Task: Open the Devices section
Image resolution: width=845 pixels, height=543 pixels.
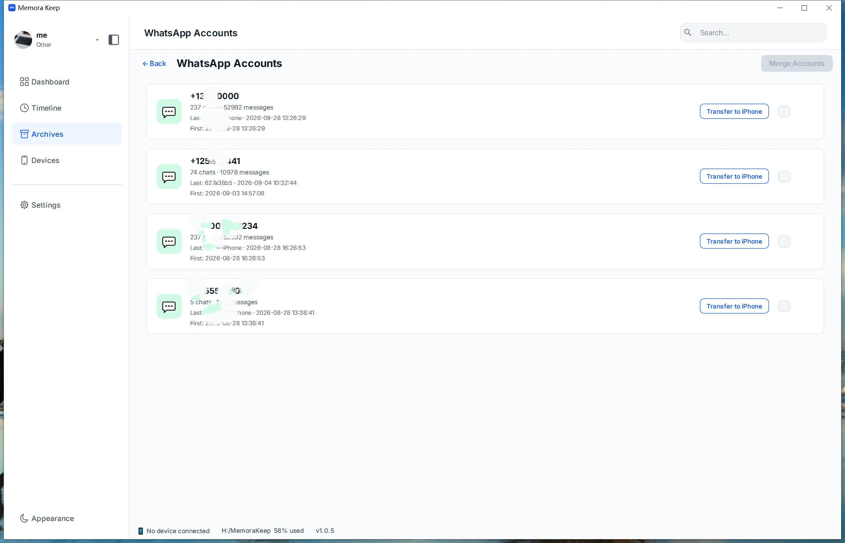Action: tap(67, 160)
